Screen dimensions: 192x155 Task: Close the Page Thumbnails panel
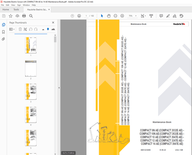53,22
